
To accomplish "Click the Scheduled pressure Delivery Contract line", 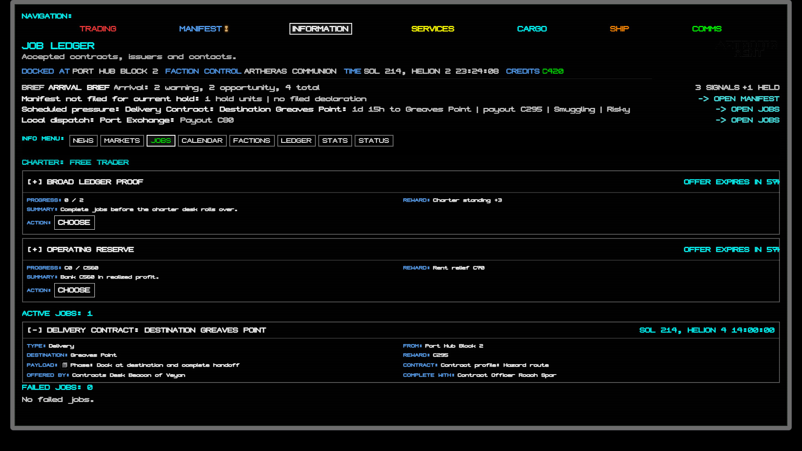I will point(326,109).
